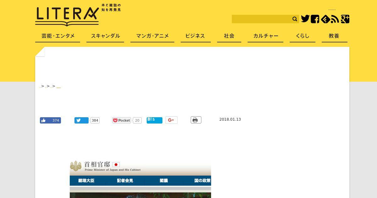
Task: Open the Feedly icon in header
Action: click(325, 19)
